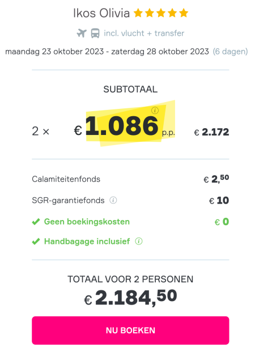255x351 pixels.
Task: Click the € 2.172 subtotal amount
Action: click(211, 132)
